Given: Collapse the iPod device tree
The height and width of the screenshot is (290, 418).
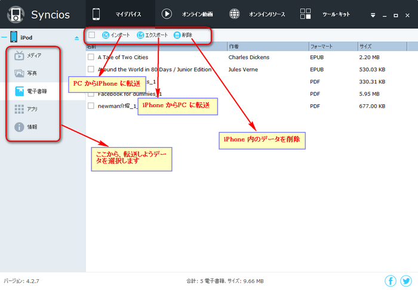Looking at the screenshot, I should point(4,37).
